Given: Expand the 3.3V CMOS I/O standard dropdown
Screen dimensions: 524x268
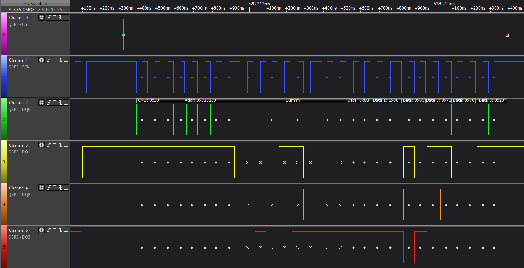Looking at the screenshot, I should tap(10, 10).
